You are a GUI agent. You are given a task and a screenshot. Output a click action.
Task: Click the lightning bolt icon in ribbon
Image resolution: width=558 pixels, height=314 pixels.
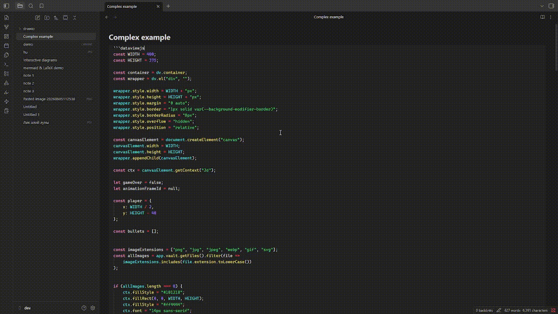coord(6,102)
